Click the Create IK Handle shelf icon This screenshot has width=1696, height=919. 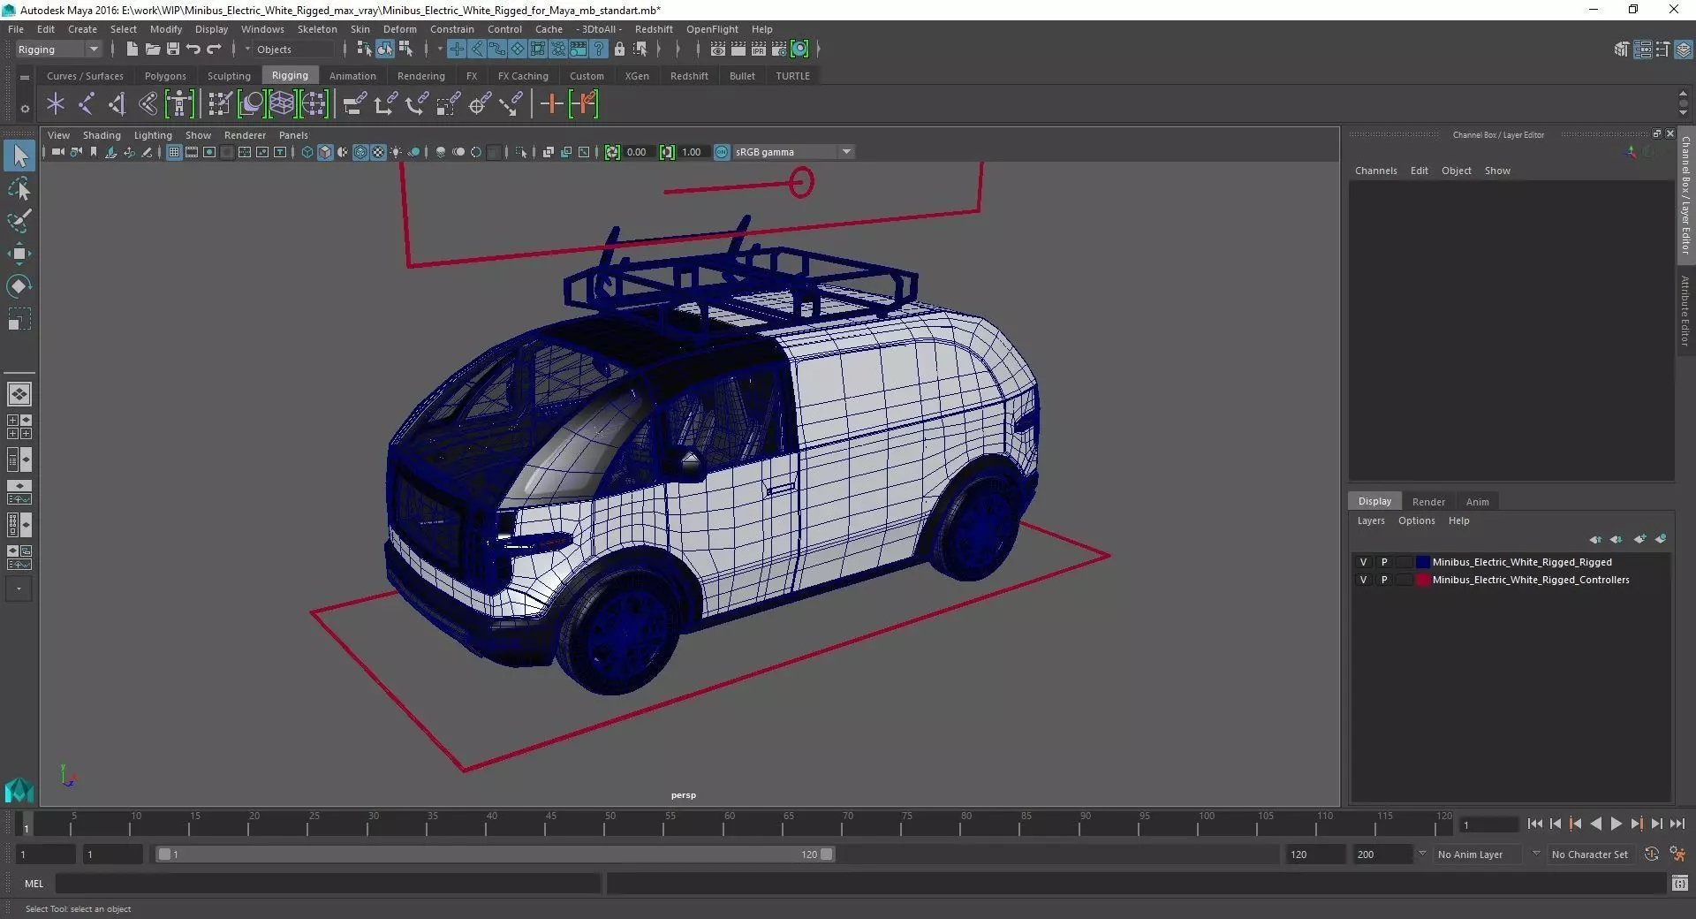click(x=117, y=104)
